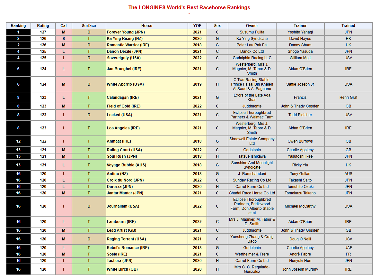Select horse name Forever Young (JPN)
Viewport: 380px width, 279px height.
126,32
